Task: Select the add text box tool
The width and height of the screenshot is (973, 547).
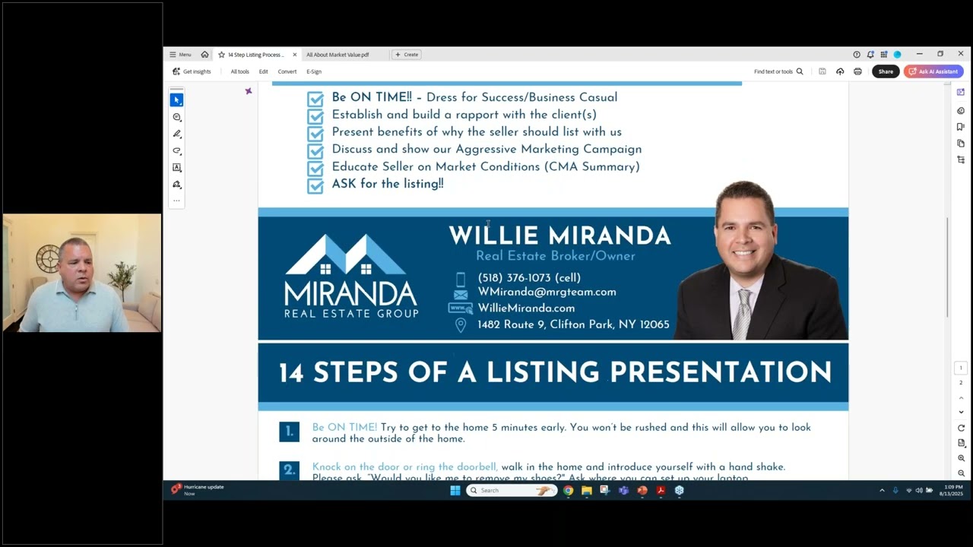Action: point(177,167)
